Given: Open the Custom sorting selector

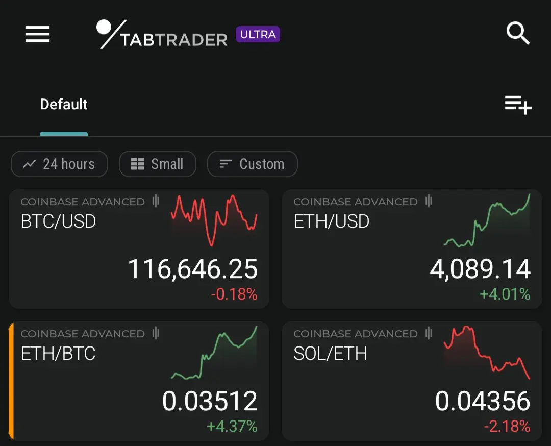Looking at the screenshot, I should click(x=253, y=164).
